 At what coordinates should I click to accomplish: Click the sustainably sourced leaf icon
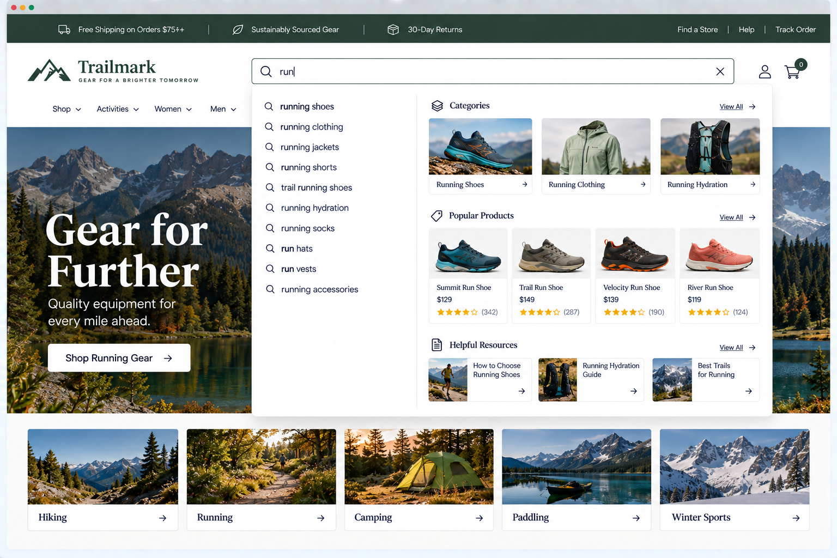coord(238,29)
